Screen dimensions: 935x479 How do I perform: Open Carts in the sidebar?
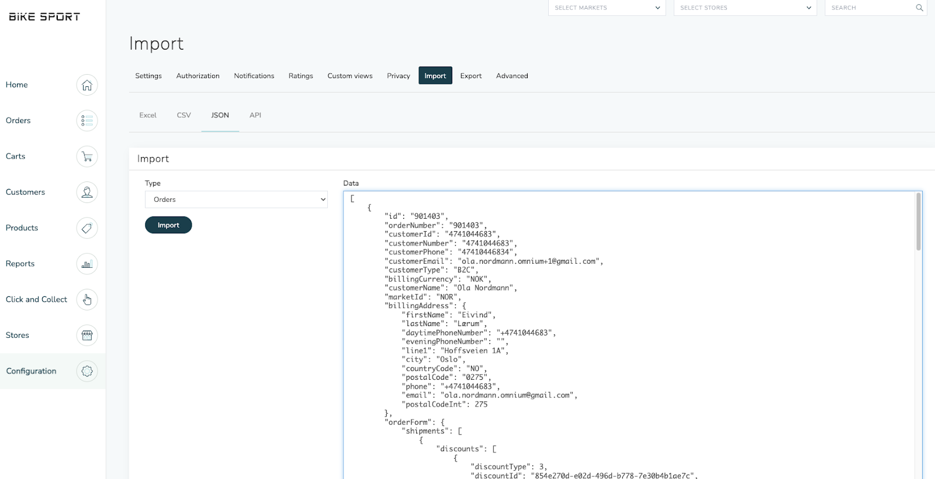16,156
